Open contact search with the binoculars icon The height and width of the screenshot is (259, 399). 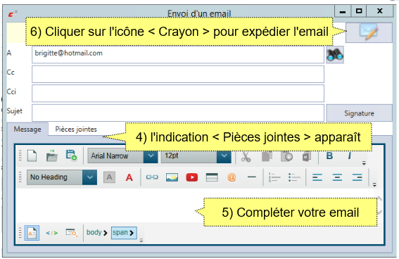pos(335,54)
